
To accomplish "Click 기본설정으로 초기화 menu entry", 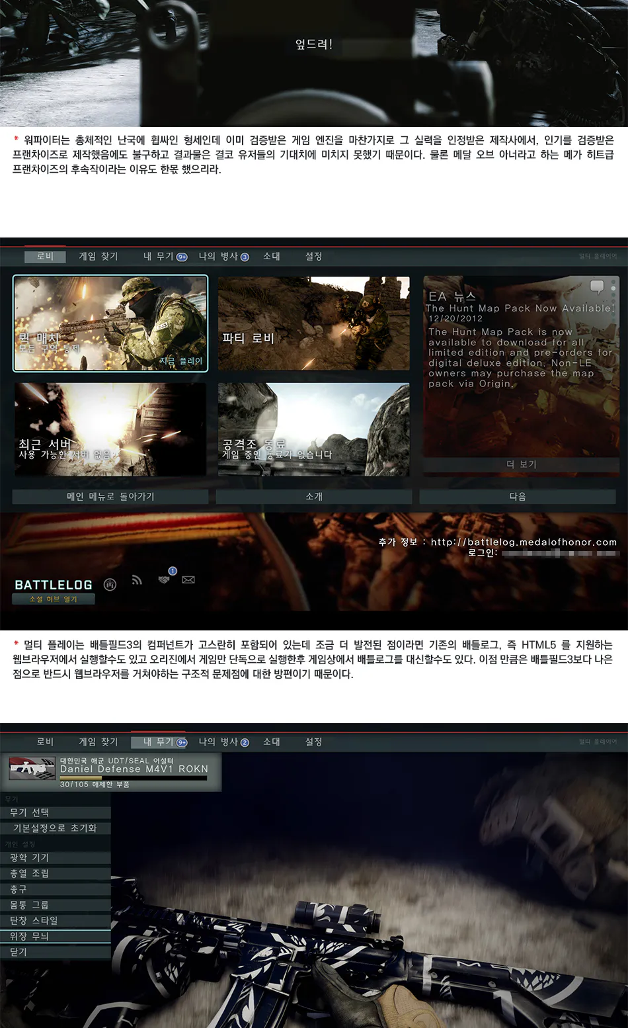I will [x=56, y=828].
